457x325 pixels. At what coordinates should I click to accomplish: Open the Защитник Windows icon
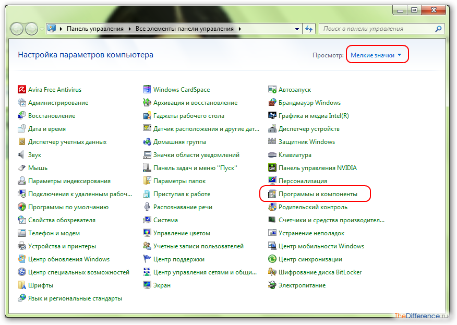coord(272,142)
